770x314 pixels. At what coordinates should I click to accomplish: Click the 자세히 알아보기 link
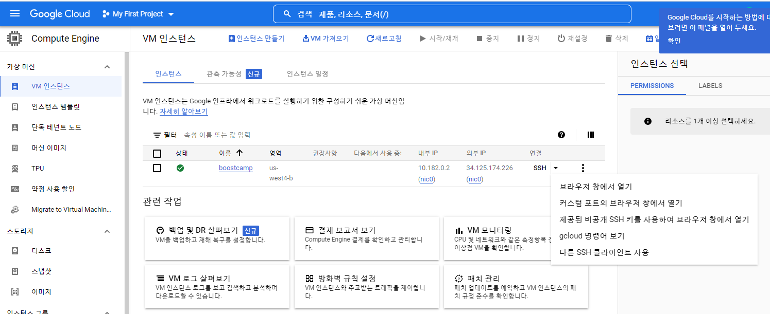tap(184, 111)
